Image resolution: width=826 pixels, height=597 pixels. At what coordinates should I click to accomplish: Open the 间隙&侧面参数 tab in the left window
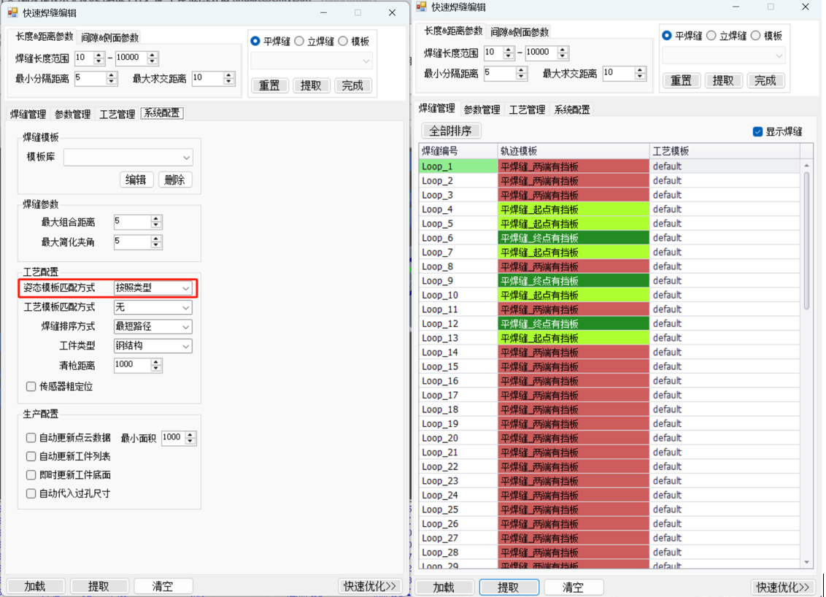tap(109, 37)
